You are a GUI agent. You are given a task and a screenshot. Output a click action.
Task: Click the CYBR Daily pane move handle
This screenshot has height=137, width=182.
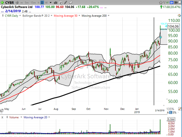(x=3, y=16)
